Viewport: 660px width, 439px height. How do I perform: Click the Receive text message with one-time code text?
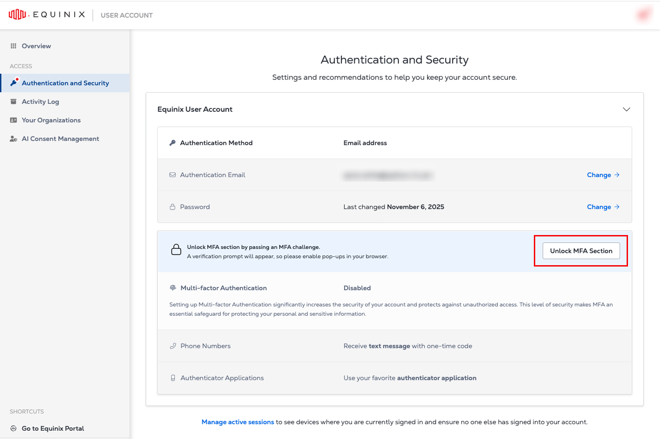click(x=408, y=346)
